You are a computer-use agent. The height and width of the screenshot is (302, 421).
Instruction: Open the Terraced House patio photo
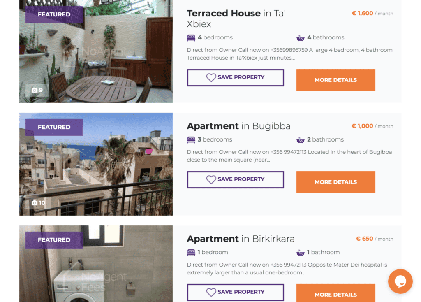pyautogui.click(x=96, y=51)
